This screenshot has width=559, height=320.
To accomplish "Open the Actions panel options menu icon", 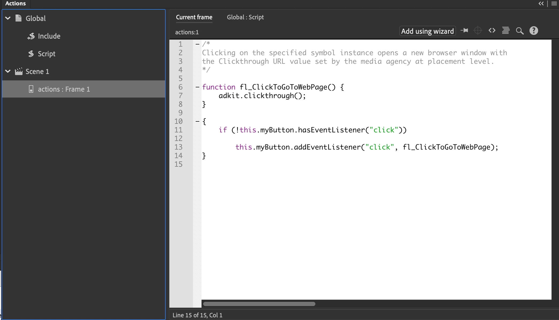I will click(554, 4).
